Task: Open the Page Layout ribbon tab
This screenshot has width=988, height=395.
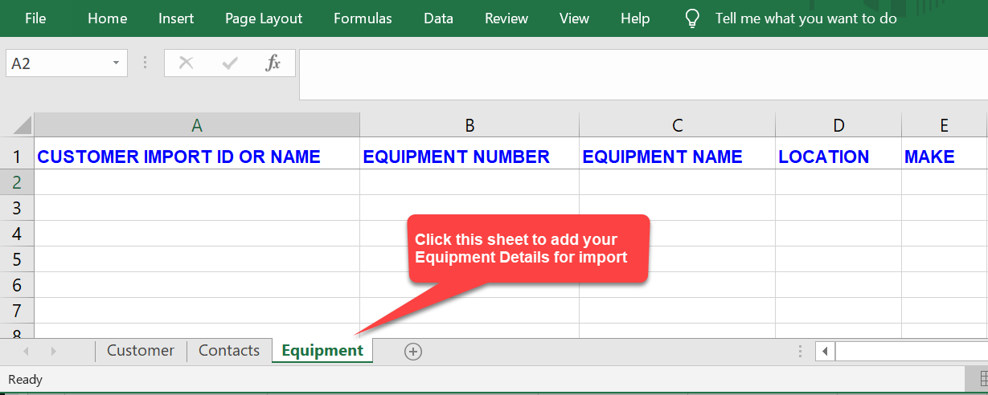Action: pos(264,18)
